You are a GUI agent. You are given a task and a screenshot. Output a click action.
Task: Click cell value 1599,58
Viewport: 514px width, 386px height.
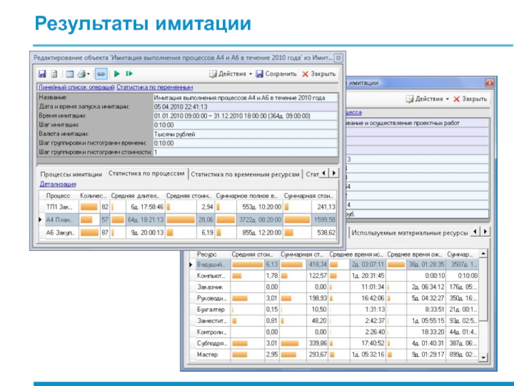coord(324,220)
